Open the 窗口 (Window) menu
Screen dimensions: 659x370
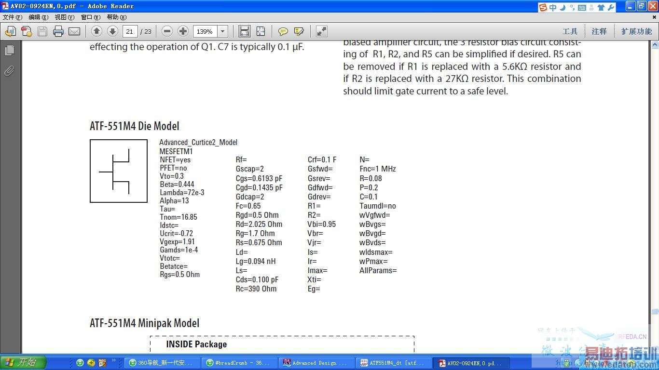pos(91,17)
